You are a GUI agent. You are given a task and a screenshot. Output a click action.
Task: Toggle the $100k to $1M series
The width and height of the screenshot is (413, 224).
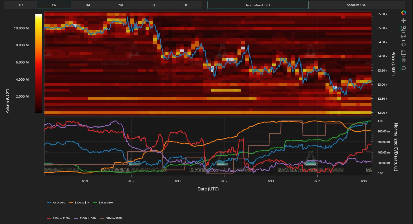(85, 218)
